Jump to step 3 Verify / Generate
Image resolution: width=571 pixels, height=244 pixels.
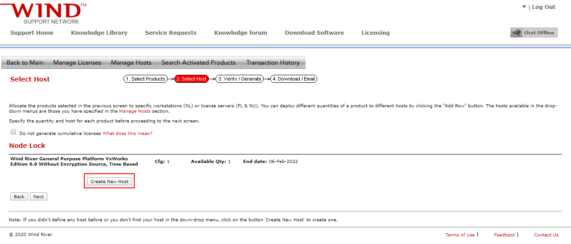pyautogui.click(x=240, y=79)
